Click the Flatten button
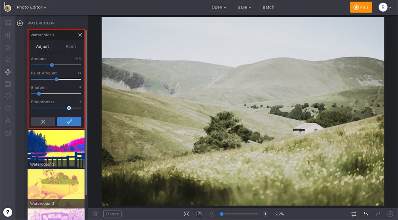398x220 pixels. pos(113,214)
